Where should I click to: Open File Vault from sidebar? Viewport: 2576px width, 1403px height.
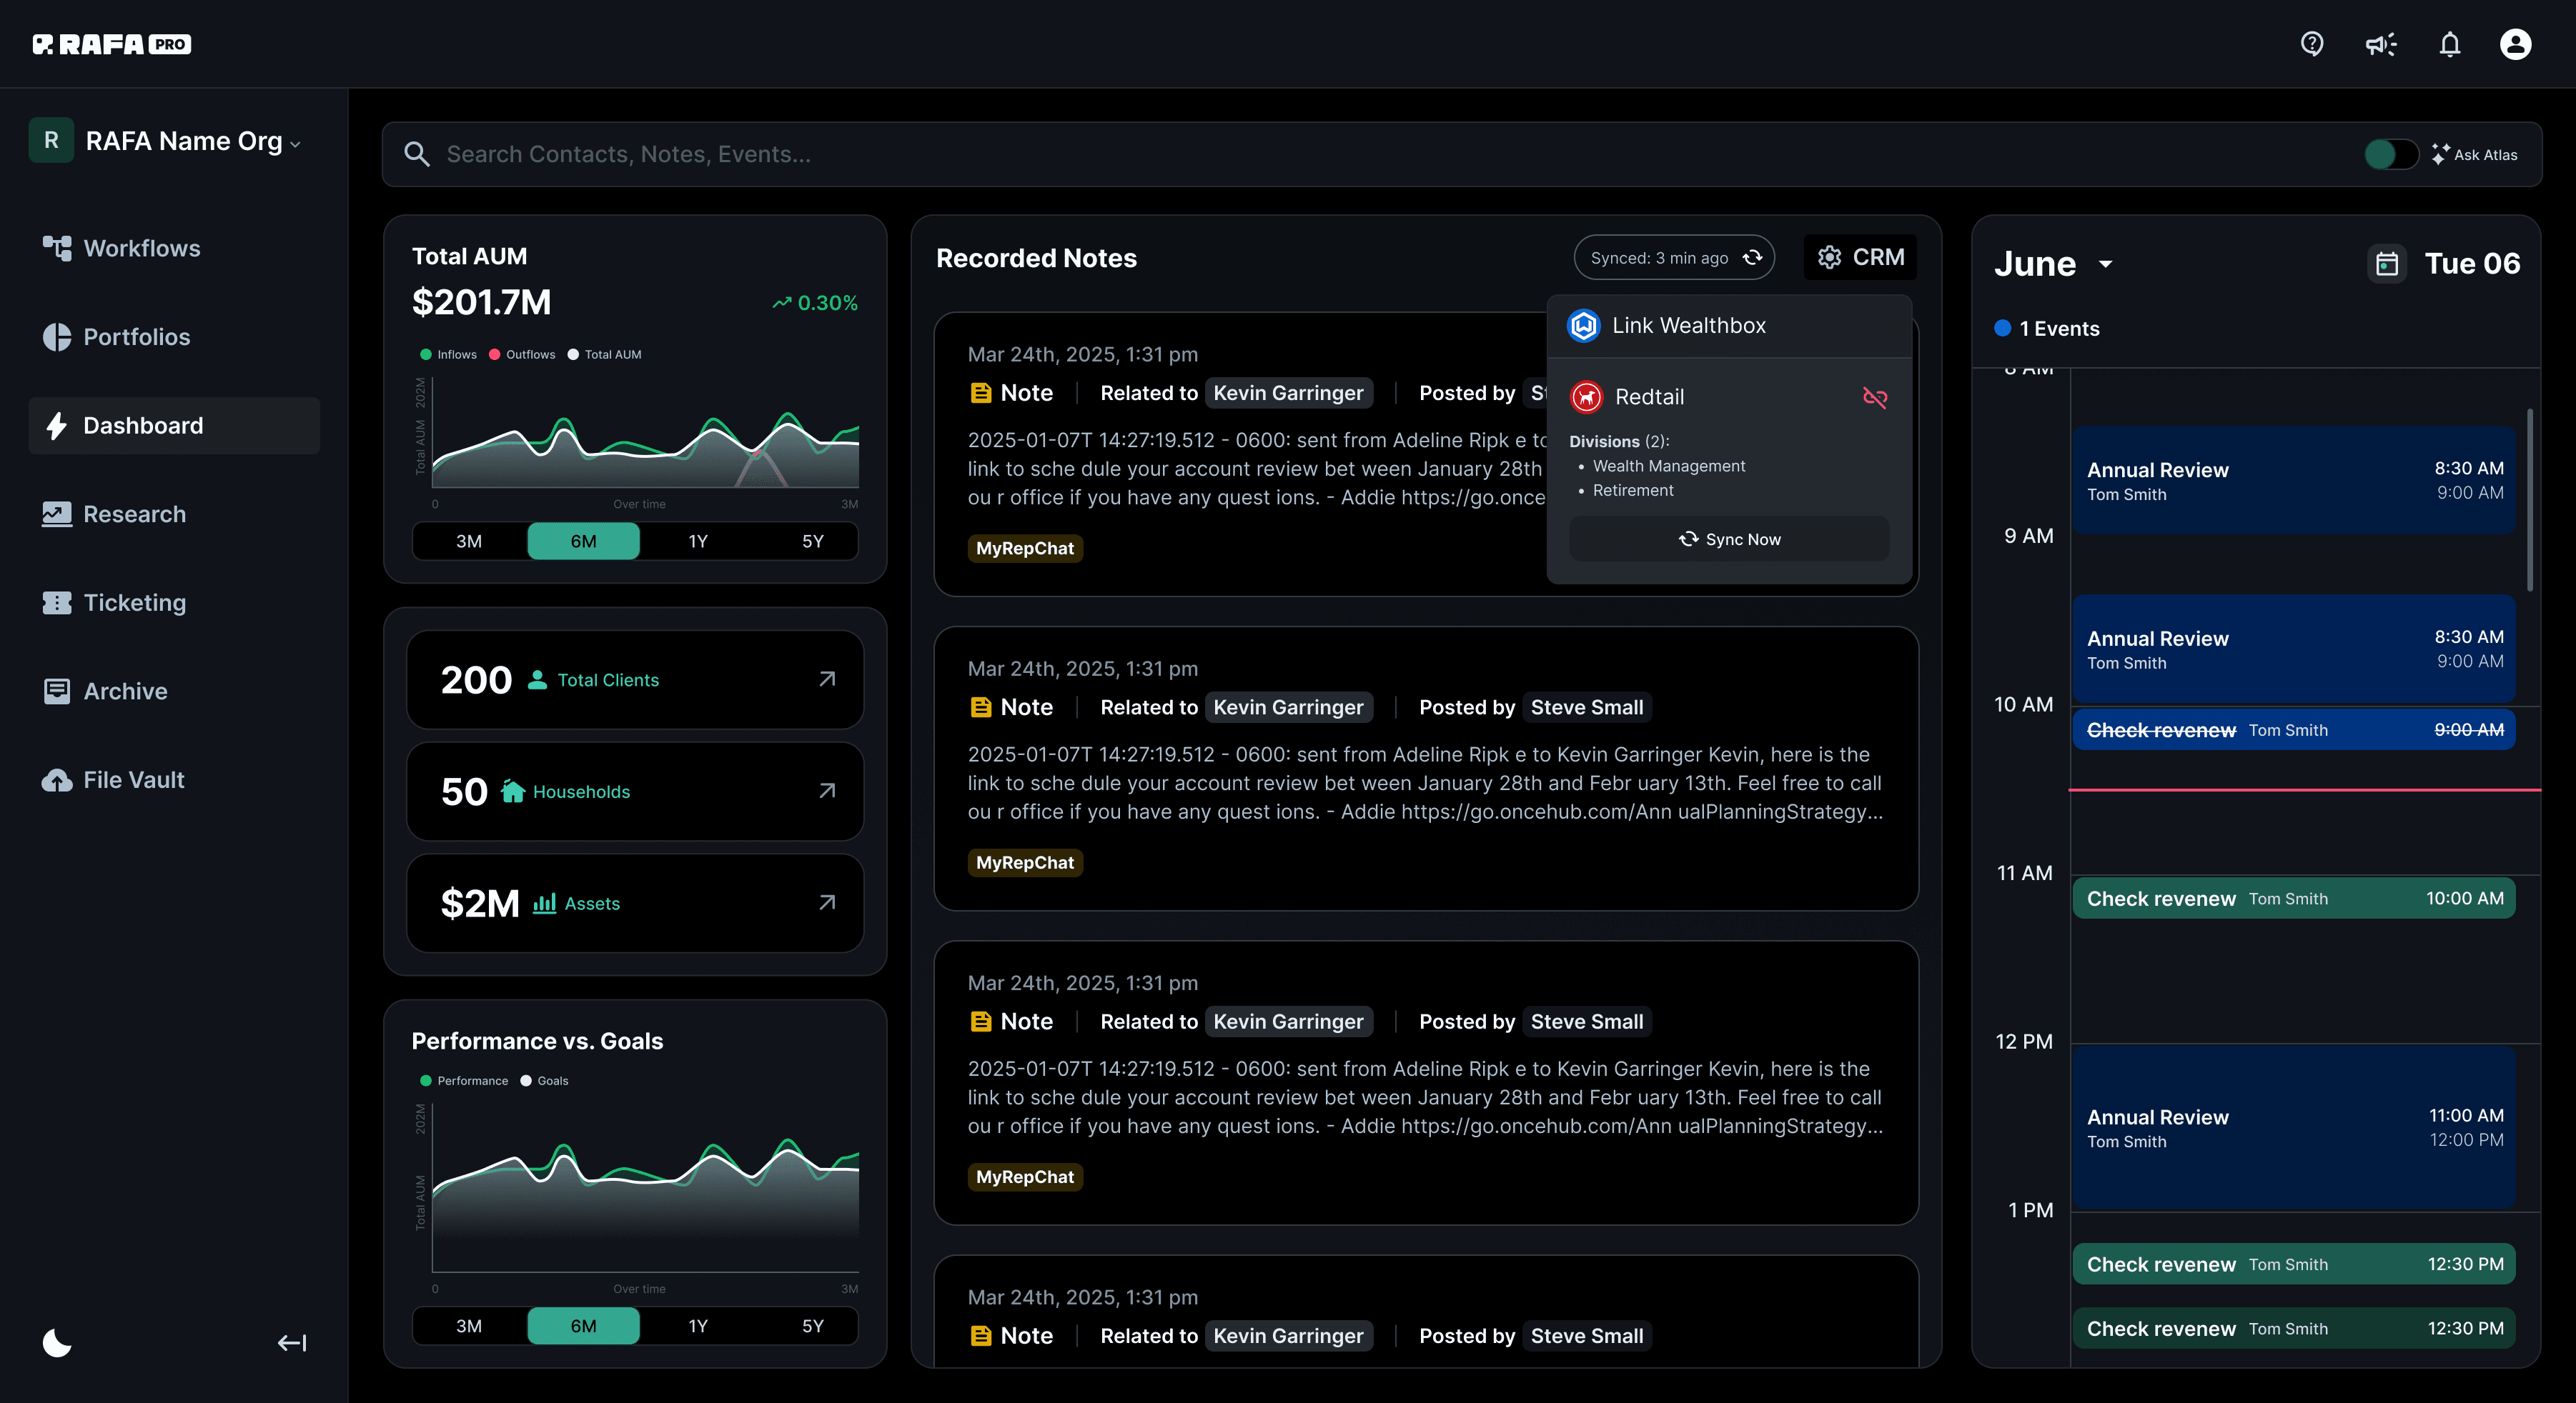coord(133,779)
